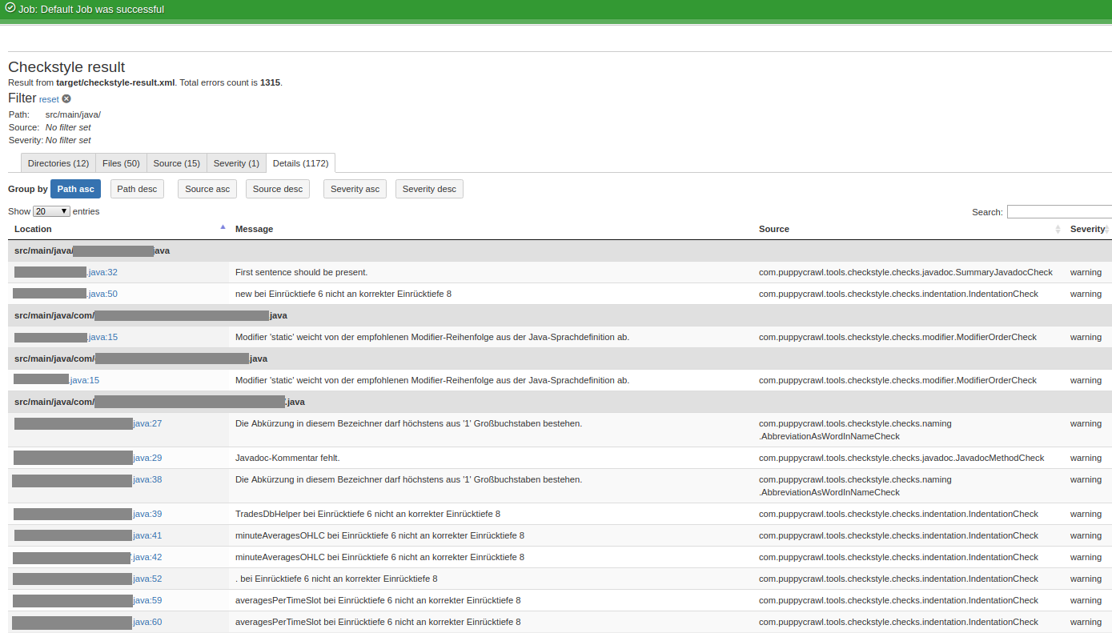Click the Location column sort arrow
Screen dimensions: 1112x633
223,228
